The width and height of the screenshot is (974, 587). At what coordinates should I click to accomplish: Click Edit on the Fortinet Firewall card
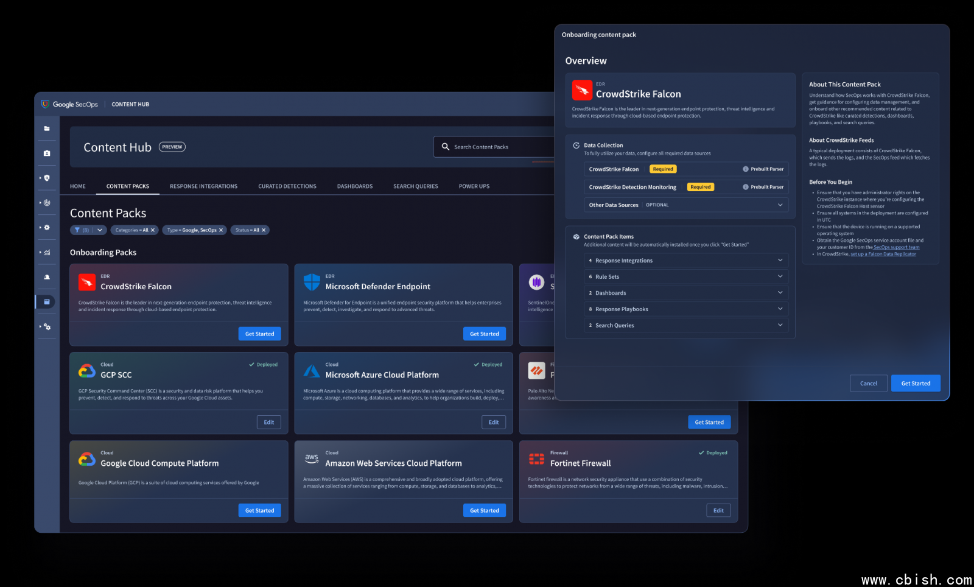718,510
